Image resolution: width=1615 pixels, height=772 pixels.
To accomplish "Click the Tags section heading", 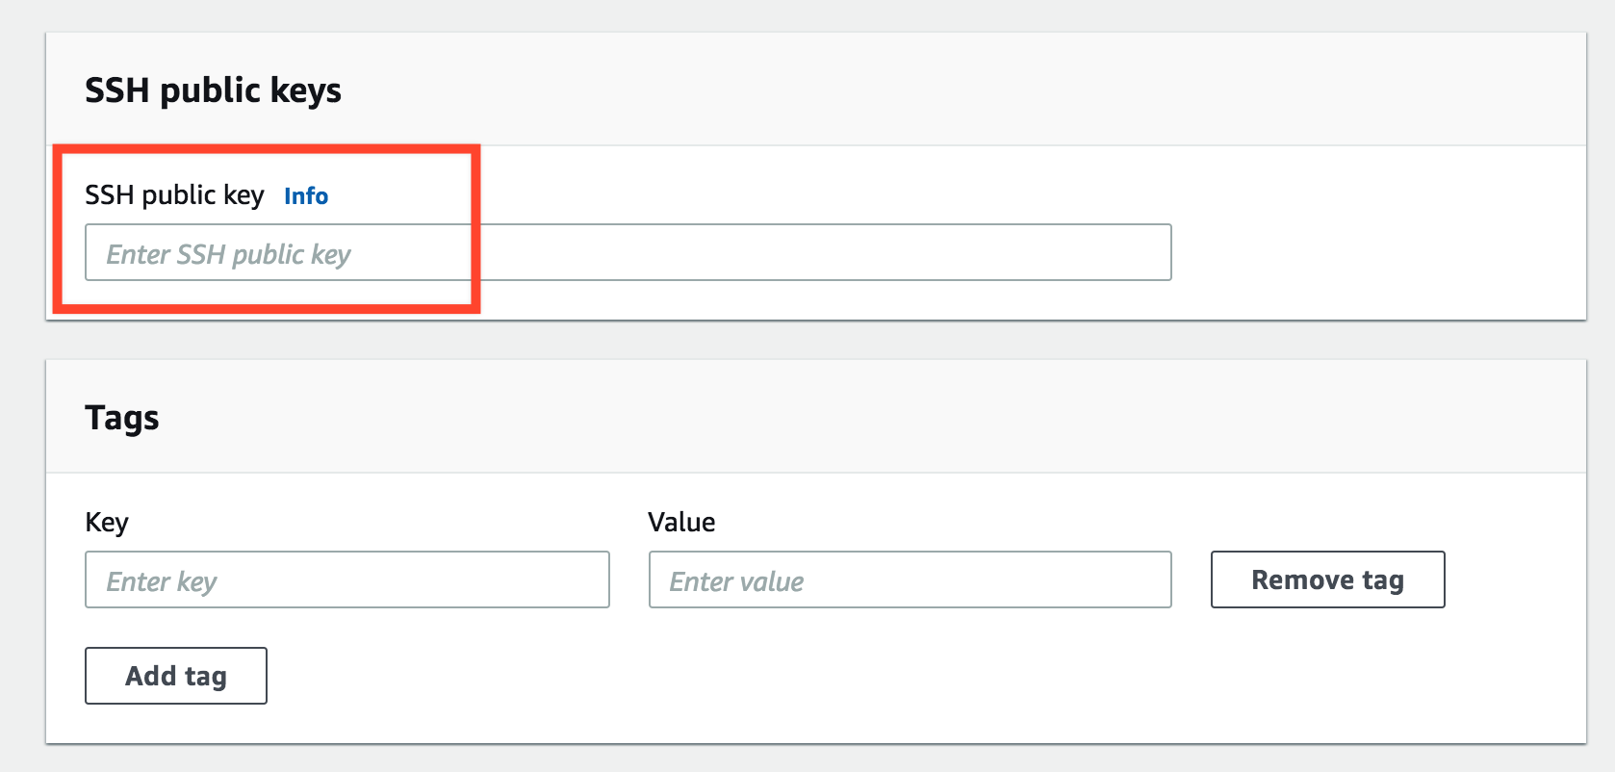I will click(x=122, y=419).
